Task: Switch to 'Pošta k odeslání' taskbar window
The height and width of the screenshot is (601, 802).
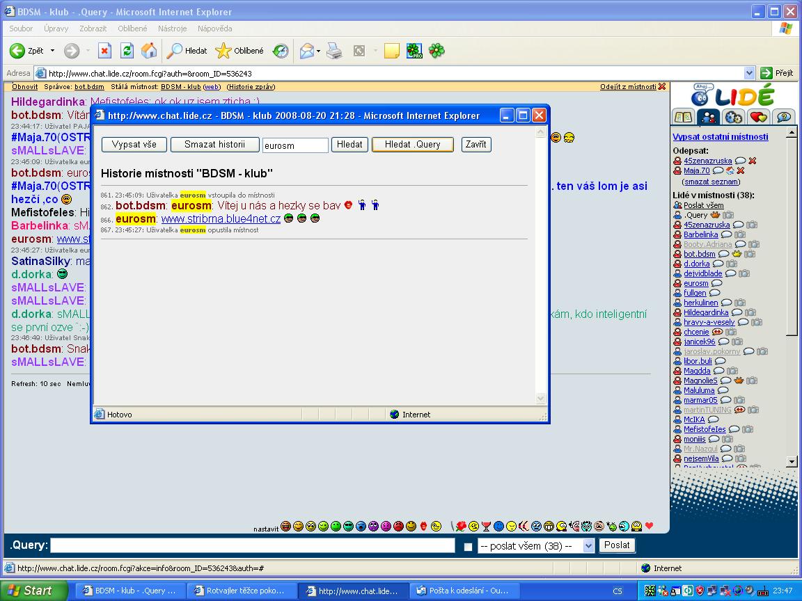Action: (464, 591)
